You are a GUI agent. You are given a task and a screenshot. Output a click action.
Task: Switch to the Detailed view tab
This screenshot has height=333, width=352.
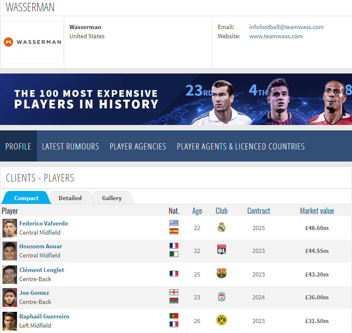pos(70,198)
